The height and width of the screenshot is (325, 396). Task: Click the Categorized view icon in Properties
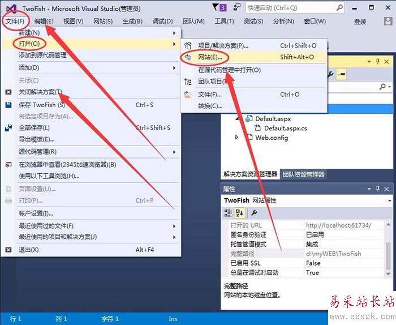pos(228,213)
